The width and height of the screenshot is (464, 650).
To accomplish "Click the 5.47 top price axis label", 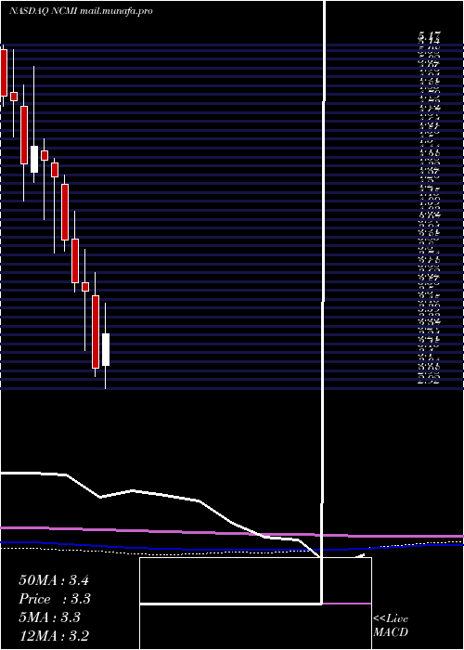I will tap(429, 37).
